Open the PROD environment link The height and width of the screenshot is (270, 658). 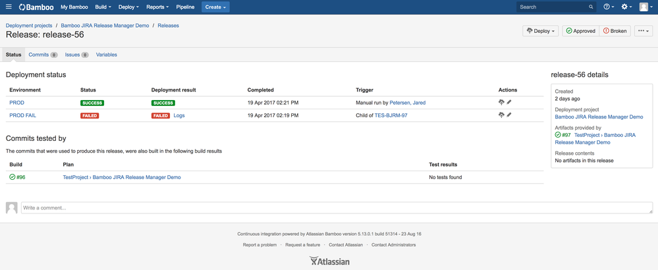coord(16,103)
